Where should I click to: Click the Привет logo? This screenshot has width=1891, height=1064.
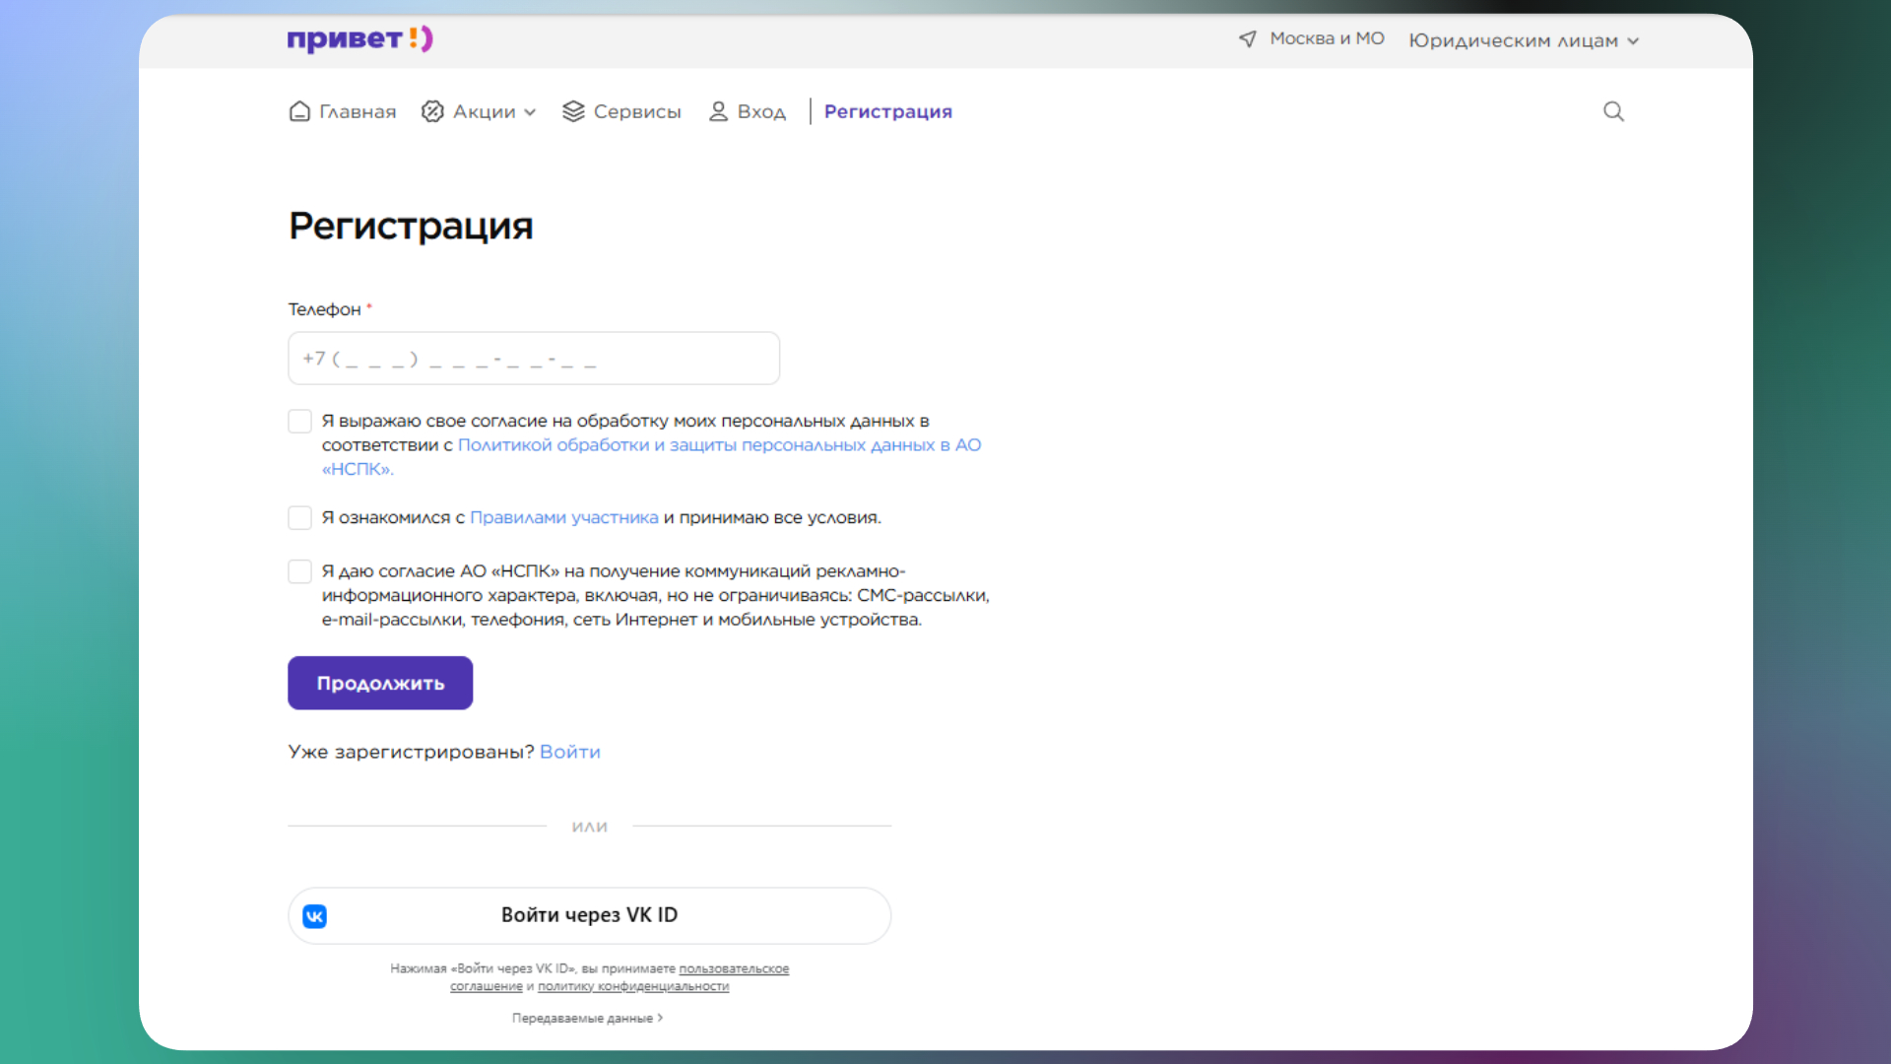[359, 39]
